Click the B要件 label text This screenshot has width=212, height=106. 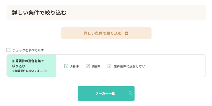[96, 66]
